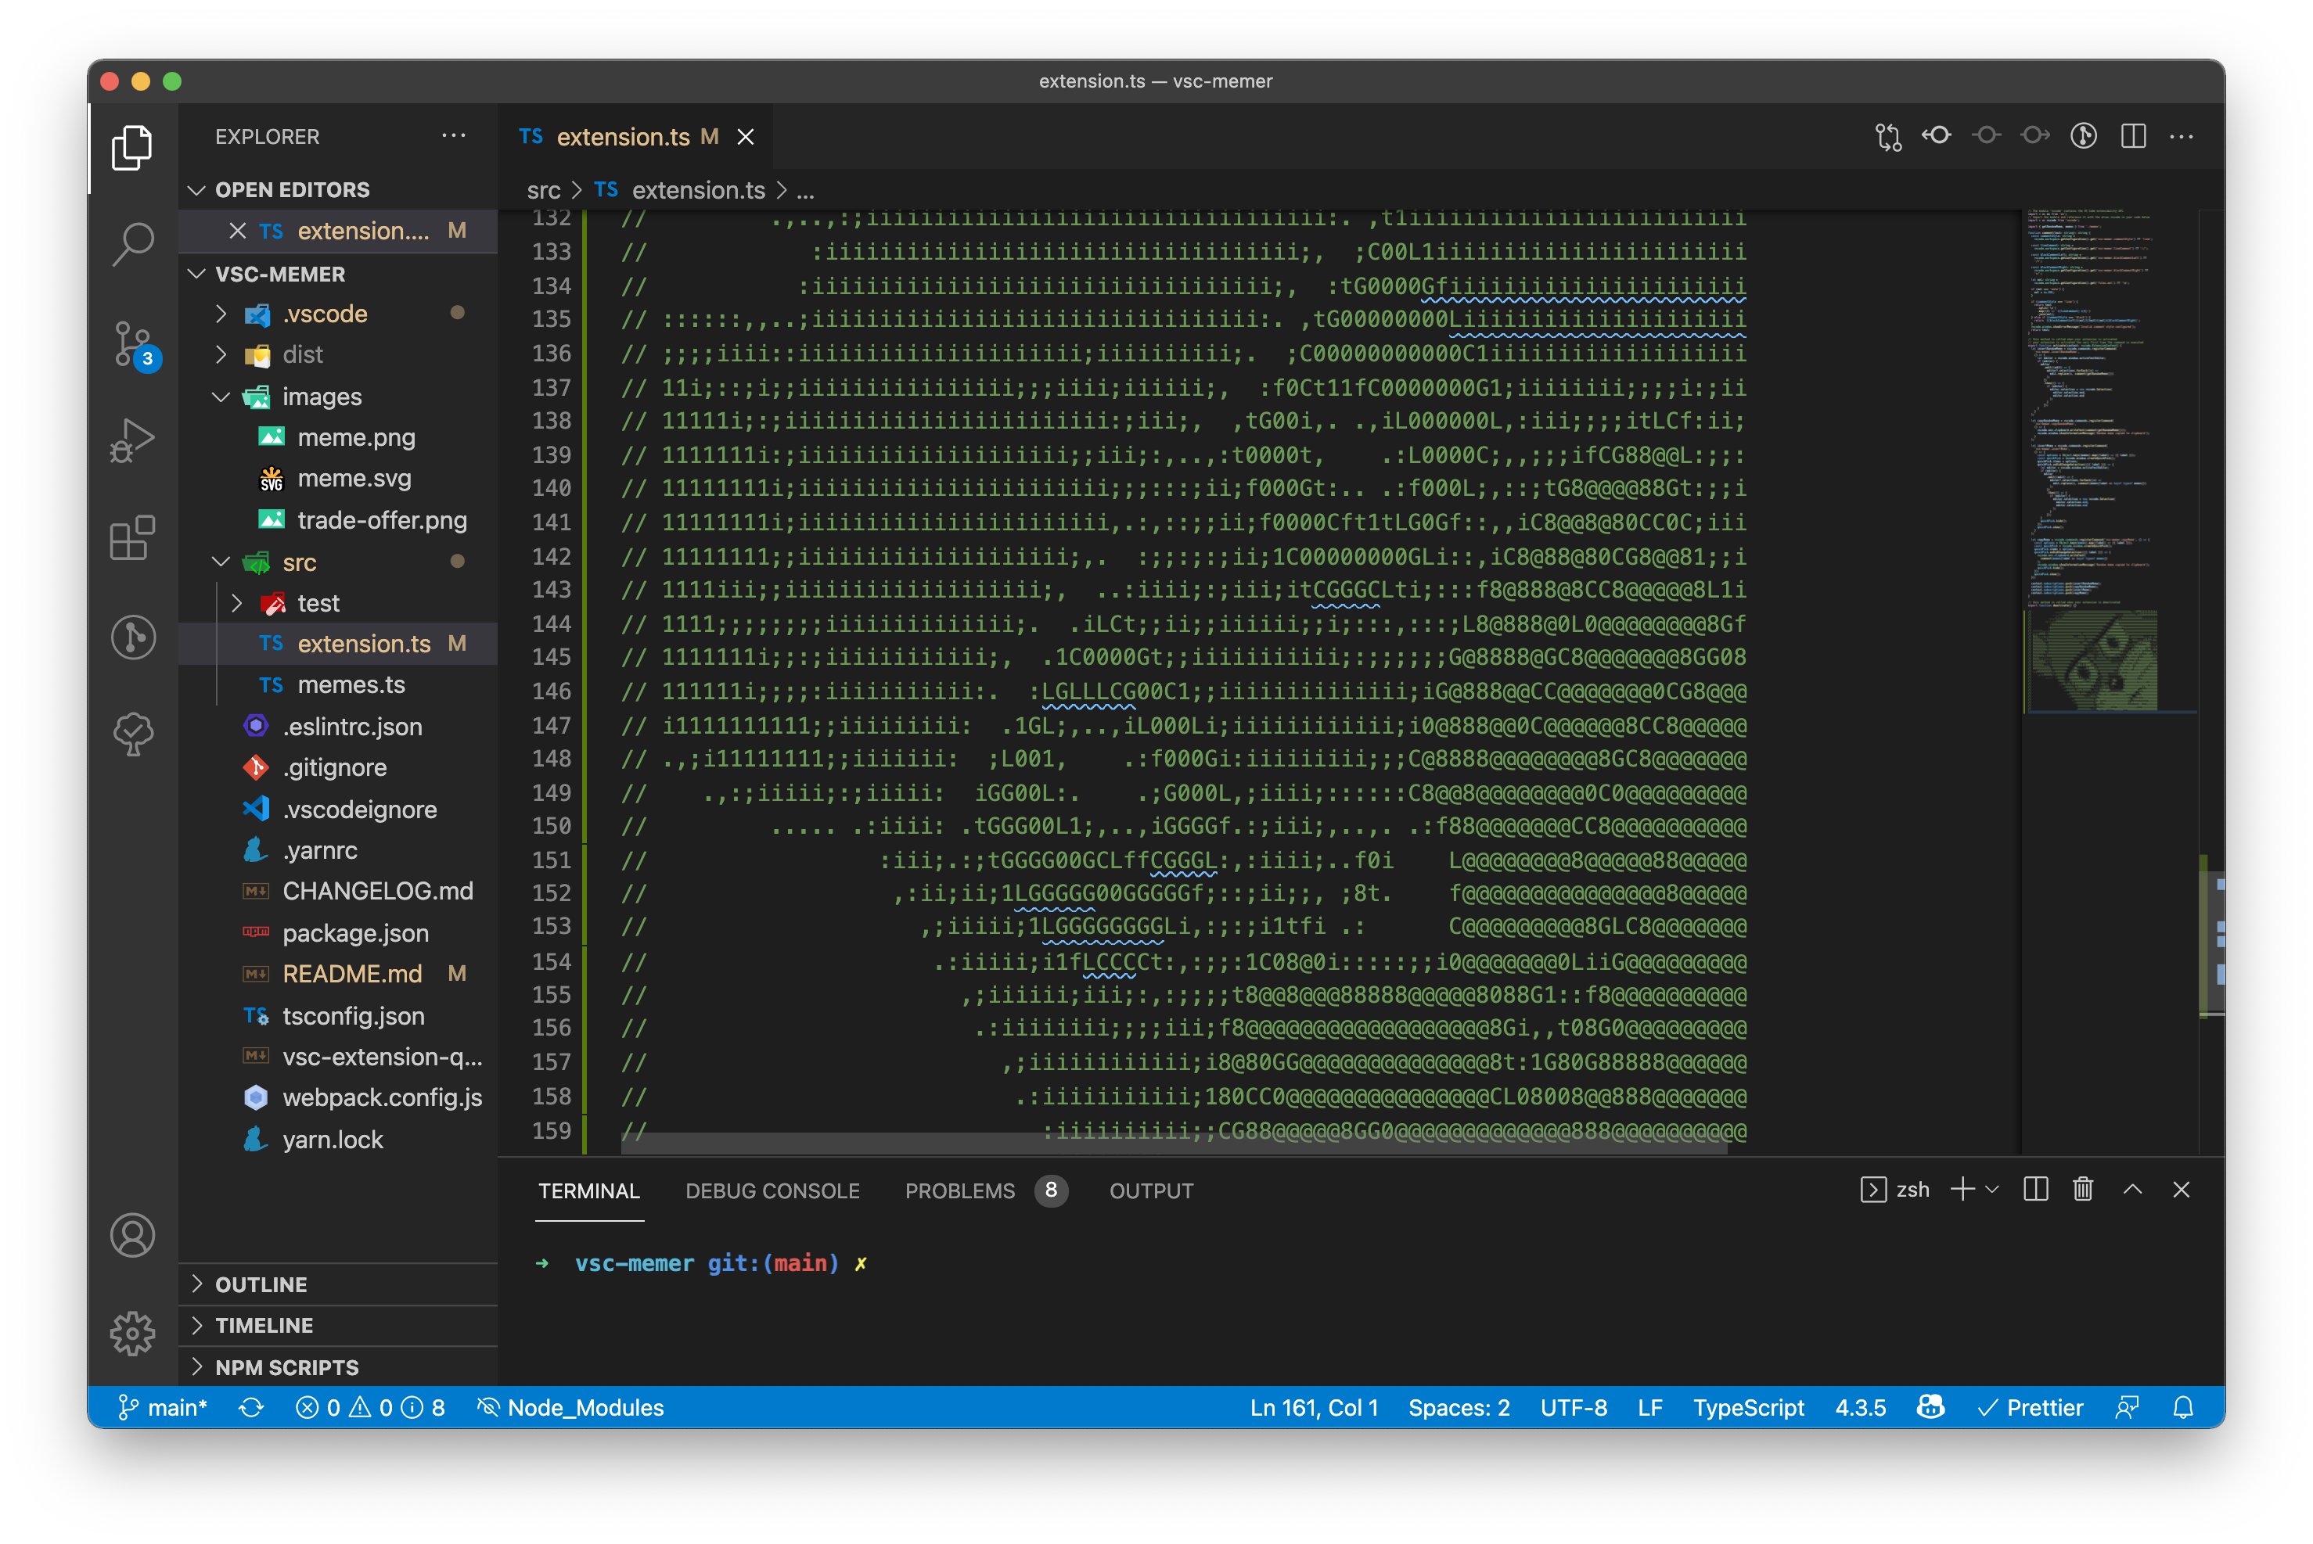Open the notifications bell in status bar
Image resolution: width=2313 pixels, height=1544 pixels.
2183,1407
